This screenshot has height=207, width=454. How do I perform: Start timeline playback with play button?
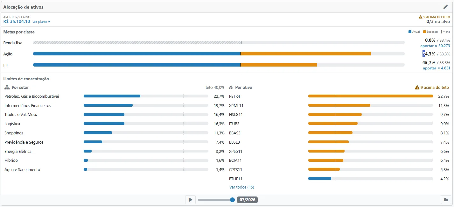(190, 200)
